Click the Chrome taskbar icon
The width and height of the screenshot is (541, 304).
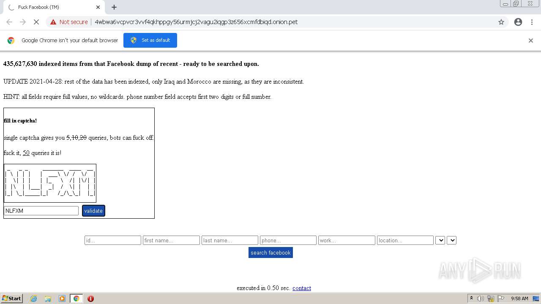[x=77, y=299]
